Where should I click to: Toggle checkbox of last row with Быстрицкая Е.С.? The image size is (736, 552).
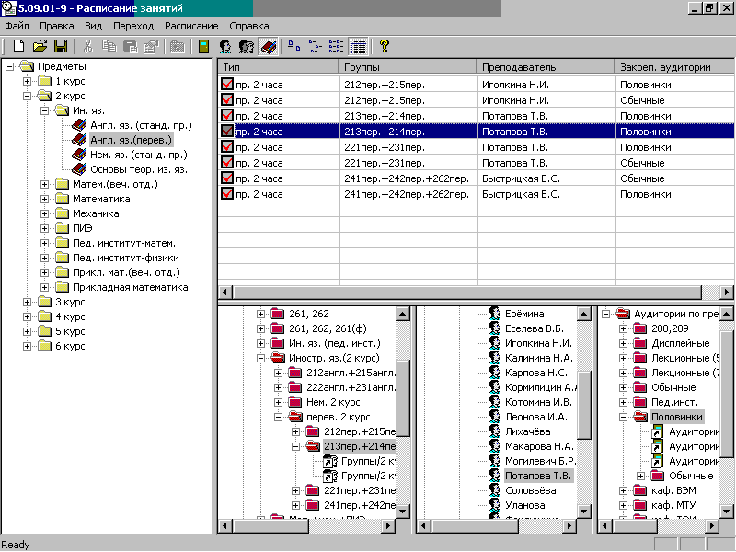227,194
